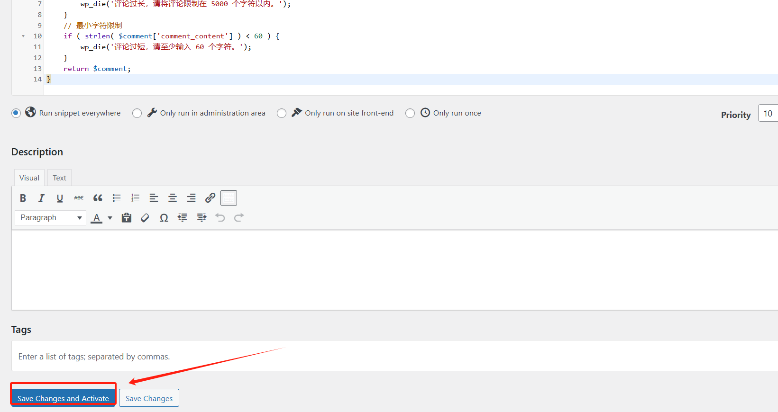778x412 pixels.
Task: Open the Paragraph format dropdown
Action: pyautogui.click(x=50, y=218)
